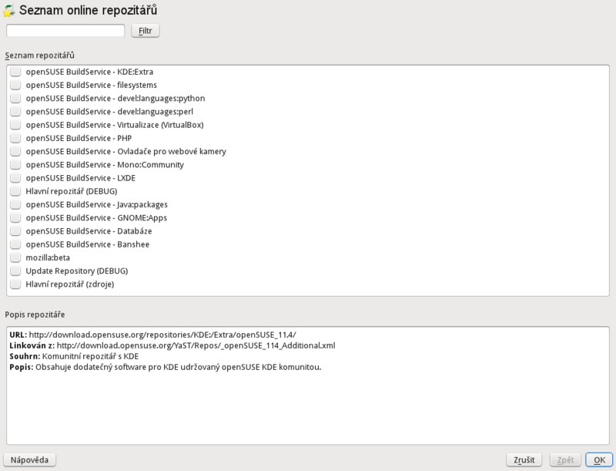Enable the GNOME:Apps repository checkbox
The width and height of the screenshot is (616, 471).
15,218
